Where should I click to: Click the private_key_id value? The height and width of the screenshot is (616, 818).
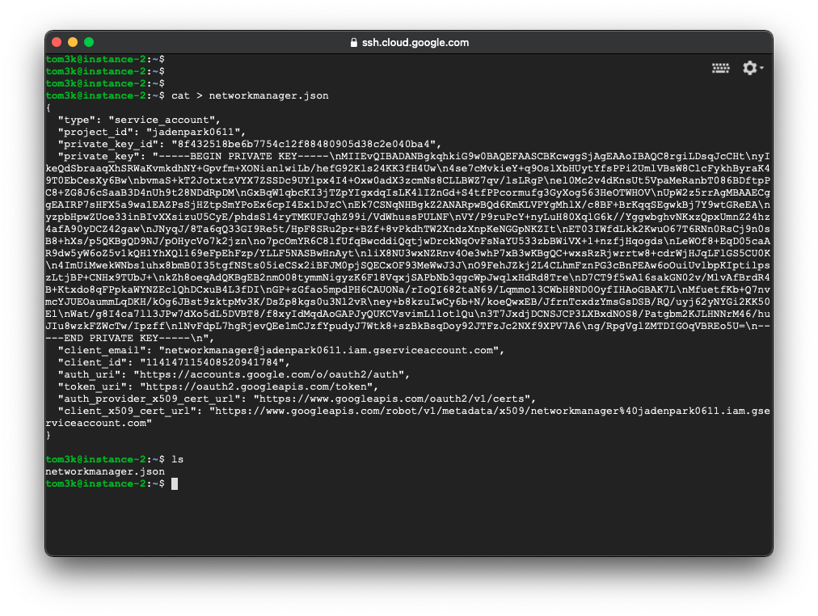coord(303,145)
